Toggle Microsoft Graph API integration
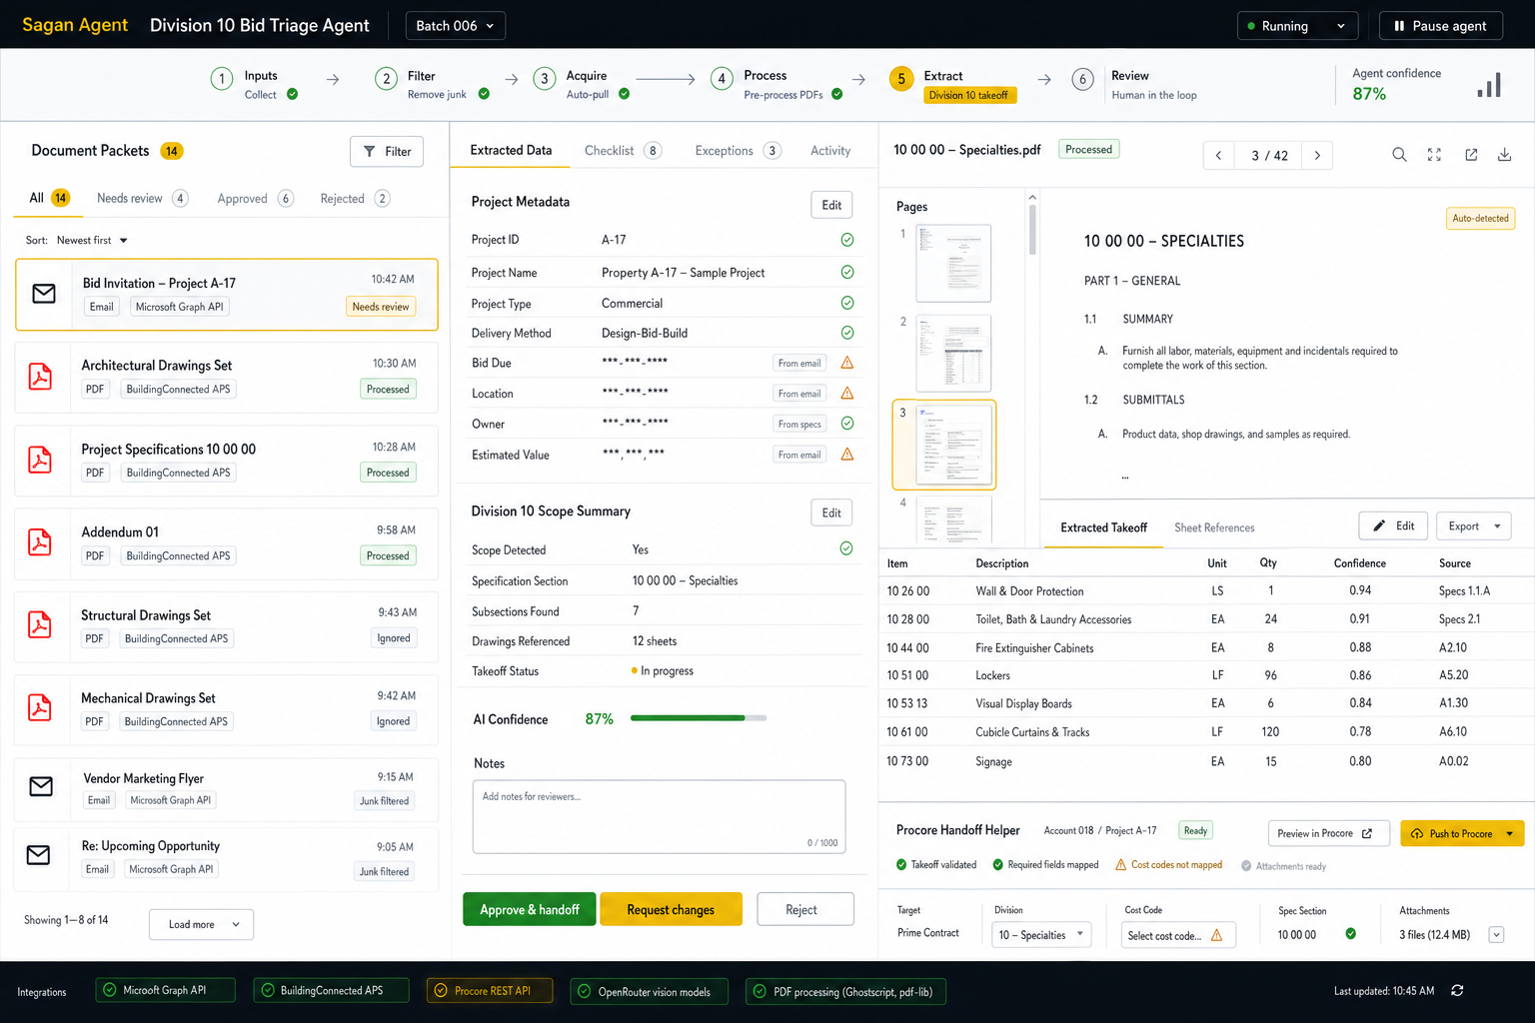The image size is (1535, 1023). (166, 991)
